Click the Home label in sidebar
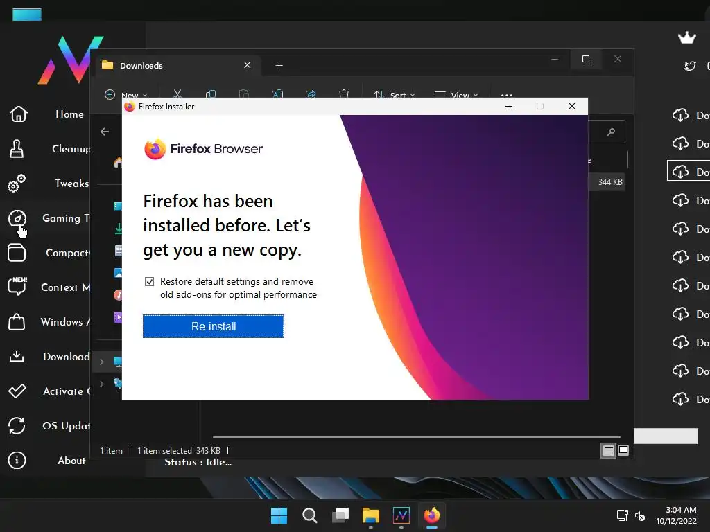Image resolution: width=710 pixels, height=532 pixels. pos(70,114)
